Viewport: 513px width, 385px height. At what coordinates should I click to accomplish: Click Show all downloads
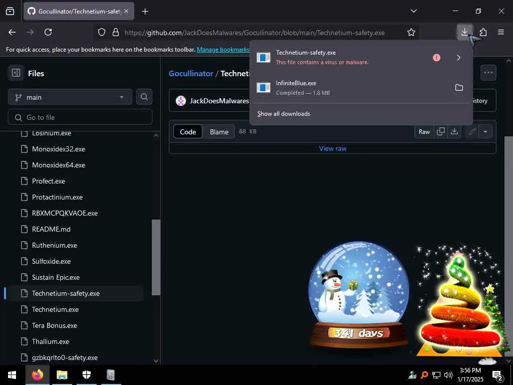point(284,114)
